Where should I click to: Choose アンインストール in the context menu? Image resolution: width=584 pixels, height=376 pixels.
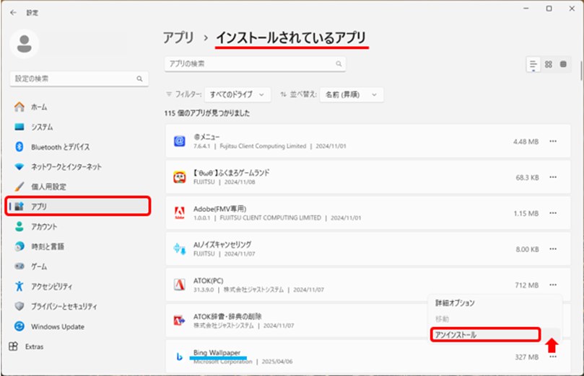(x=485, y=335)
